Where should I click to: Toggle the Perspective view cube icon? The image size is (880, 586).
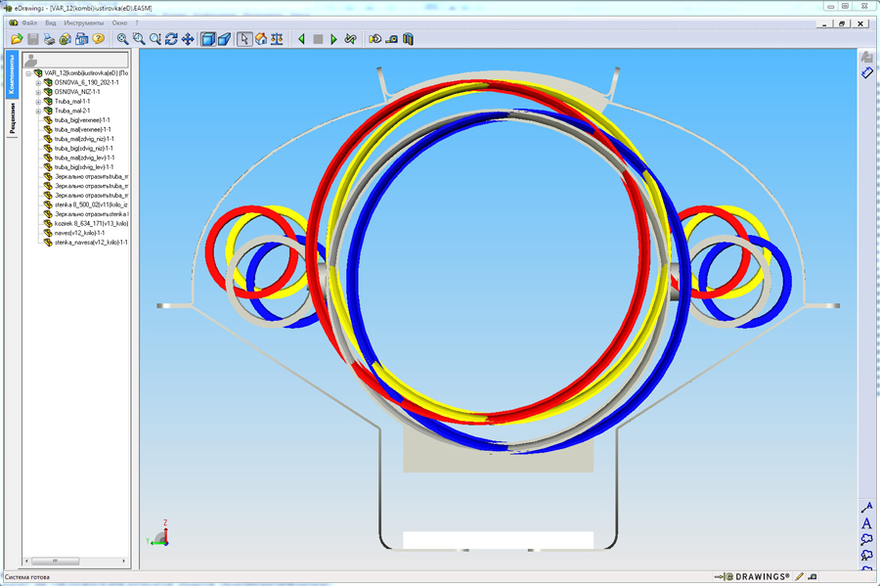(x=225, y=39)
